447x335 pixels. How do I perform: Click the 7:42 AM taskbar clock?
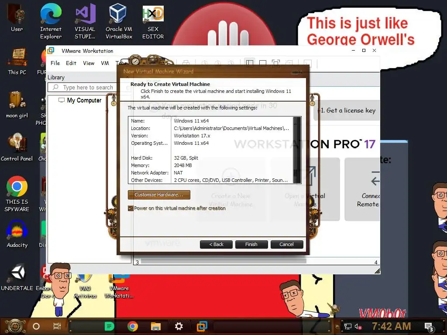tap(392, 326)
